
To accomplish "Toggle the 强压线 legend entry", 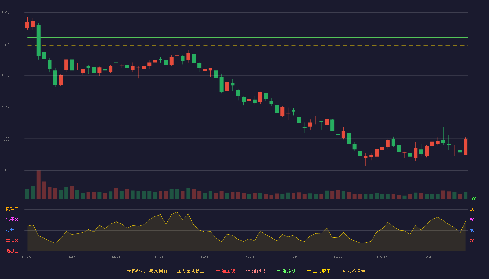I will click(x=225, y=271).
